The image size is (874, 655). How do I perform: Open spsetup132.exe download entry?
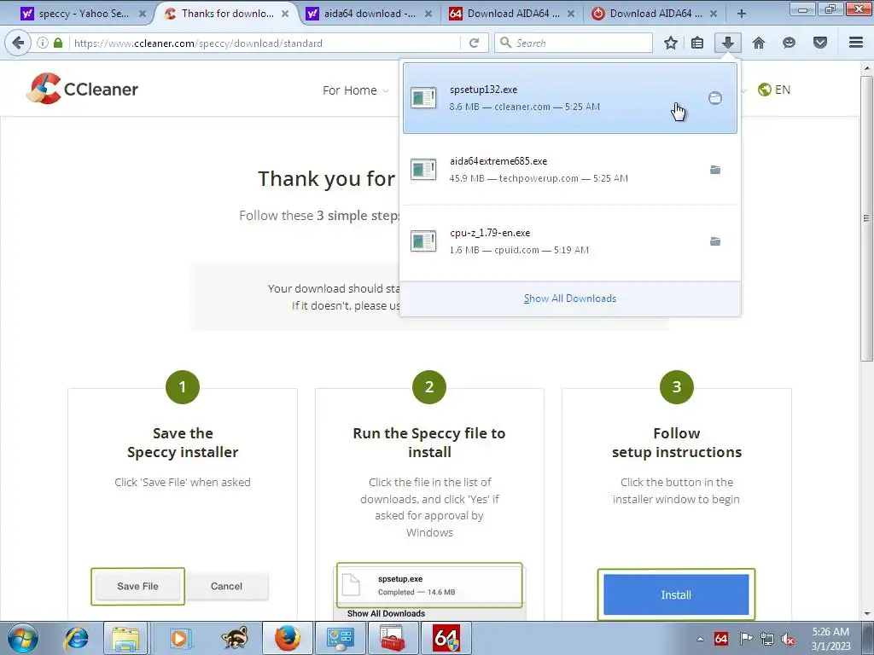(570, 98)
